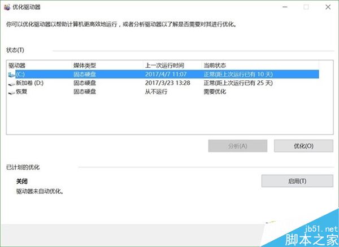Click the 已计划的优化 section label
This screenshot has width=339, height=247.
23,167
